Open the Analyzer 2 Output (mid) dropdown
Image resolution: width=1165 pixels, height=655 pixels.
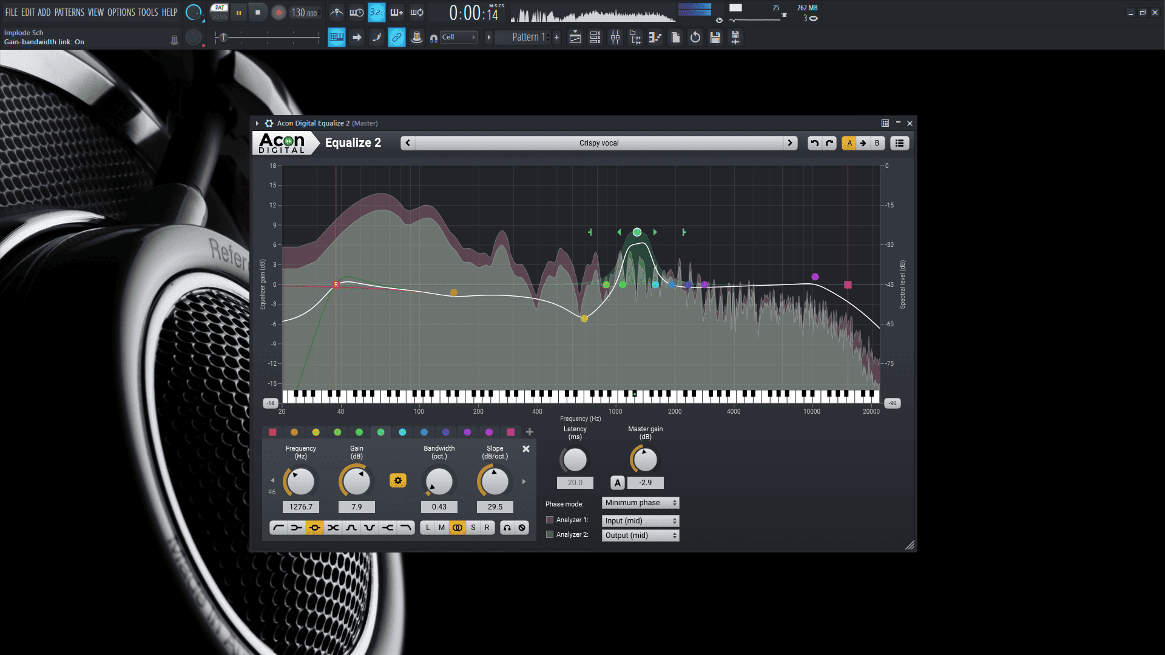[640, 536]
